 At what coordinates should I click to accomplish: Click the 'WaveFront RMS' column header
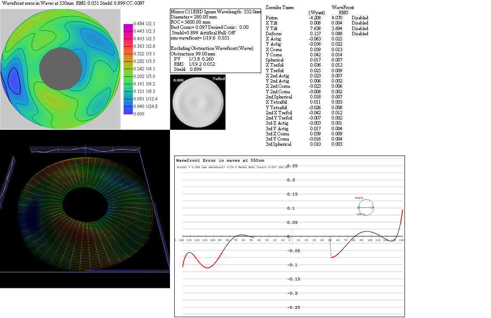343,10
